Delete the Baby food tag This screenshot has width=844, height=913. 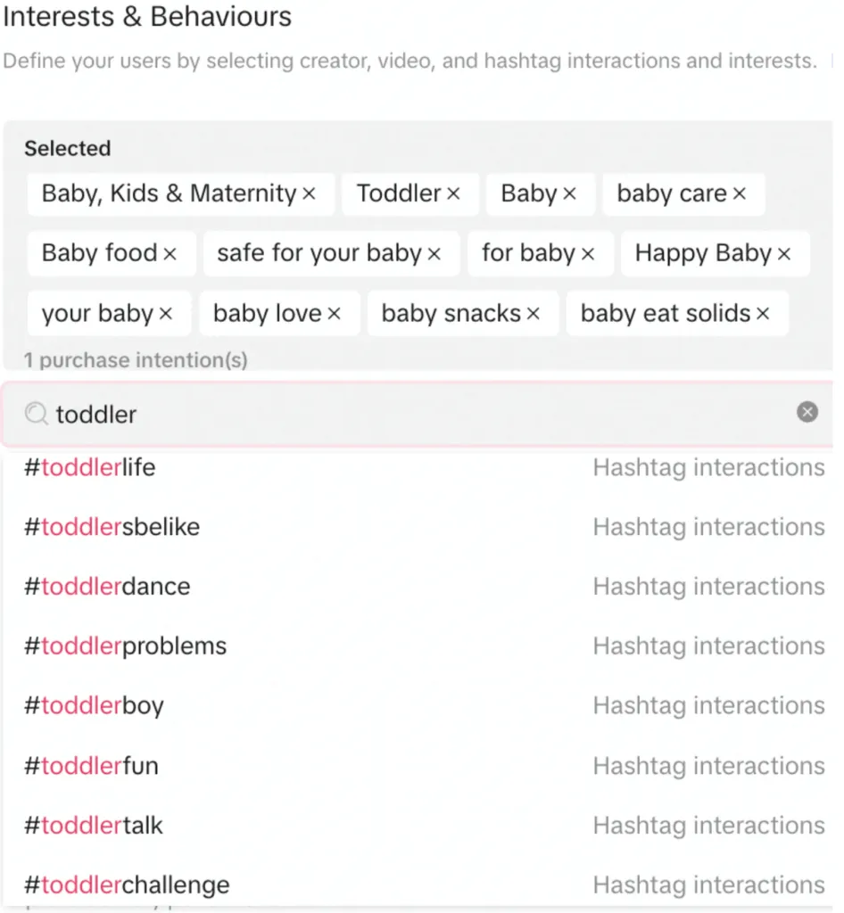tap(170, 254)
